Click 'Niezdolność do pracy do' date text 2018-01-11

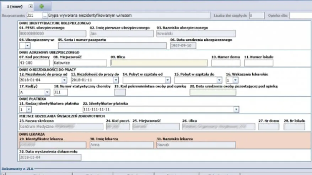pyautogui.click(x=82, y=80)
